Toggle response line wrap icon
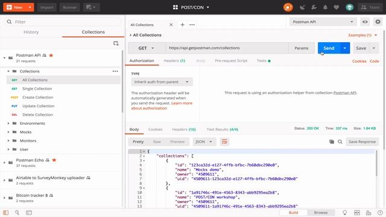Screen dimensions: 386x217 (x=224, y=142)
